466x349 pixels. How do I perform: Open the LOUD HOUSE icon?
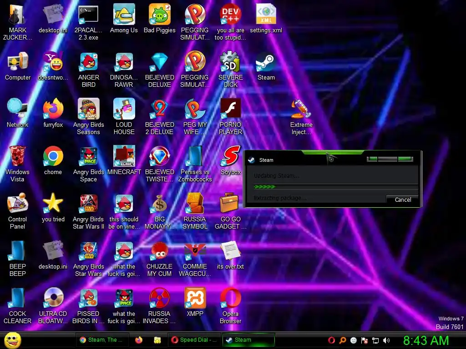[124, 116]
